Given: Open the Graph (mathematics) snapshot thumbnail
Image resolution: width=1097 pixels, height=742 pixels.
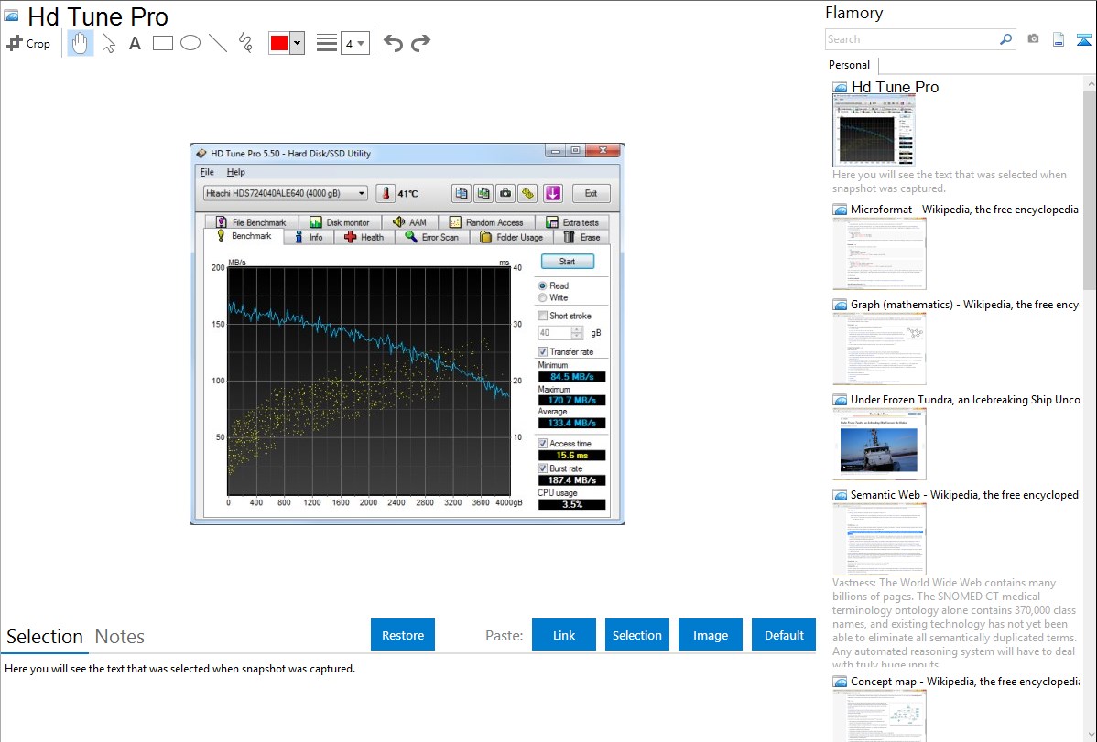Looking at the screenshot, I should pyautogui.click(x=879, y=349).
